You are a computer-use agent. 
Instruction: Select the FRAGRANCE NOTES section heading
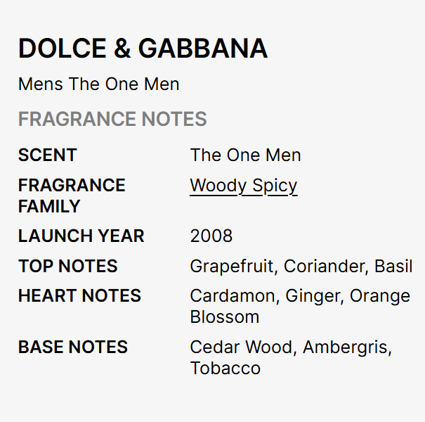112,119
